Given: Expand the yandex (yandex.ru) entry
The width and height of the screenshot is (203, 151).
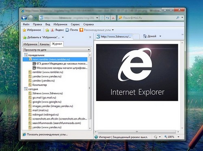Looking at the screenshot, I should (41, 81).
